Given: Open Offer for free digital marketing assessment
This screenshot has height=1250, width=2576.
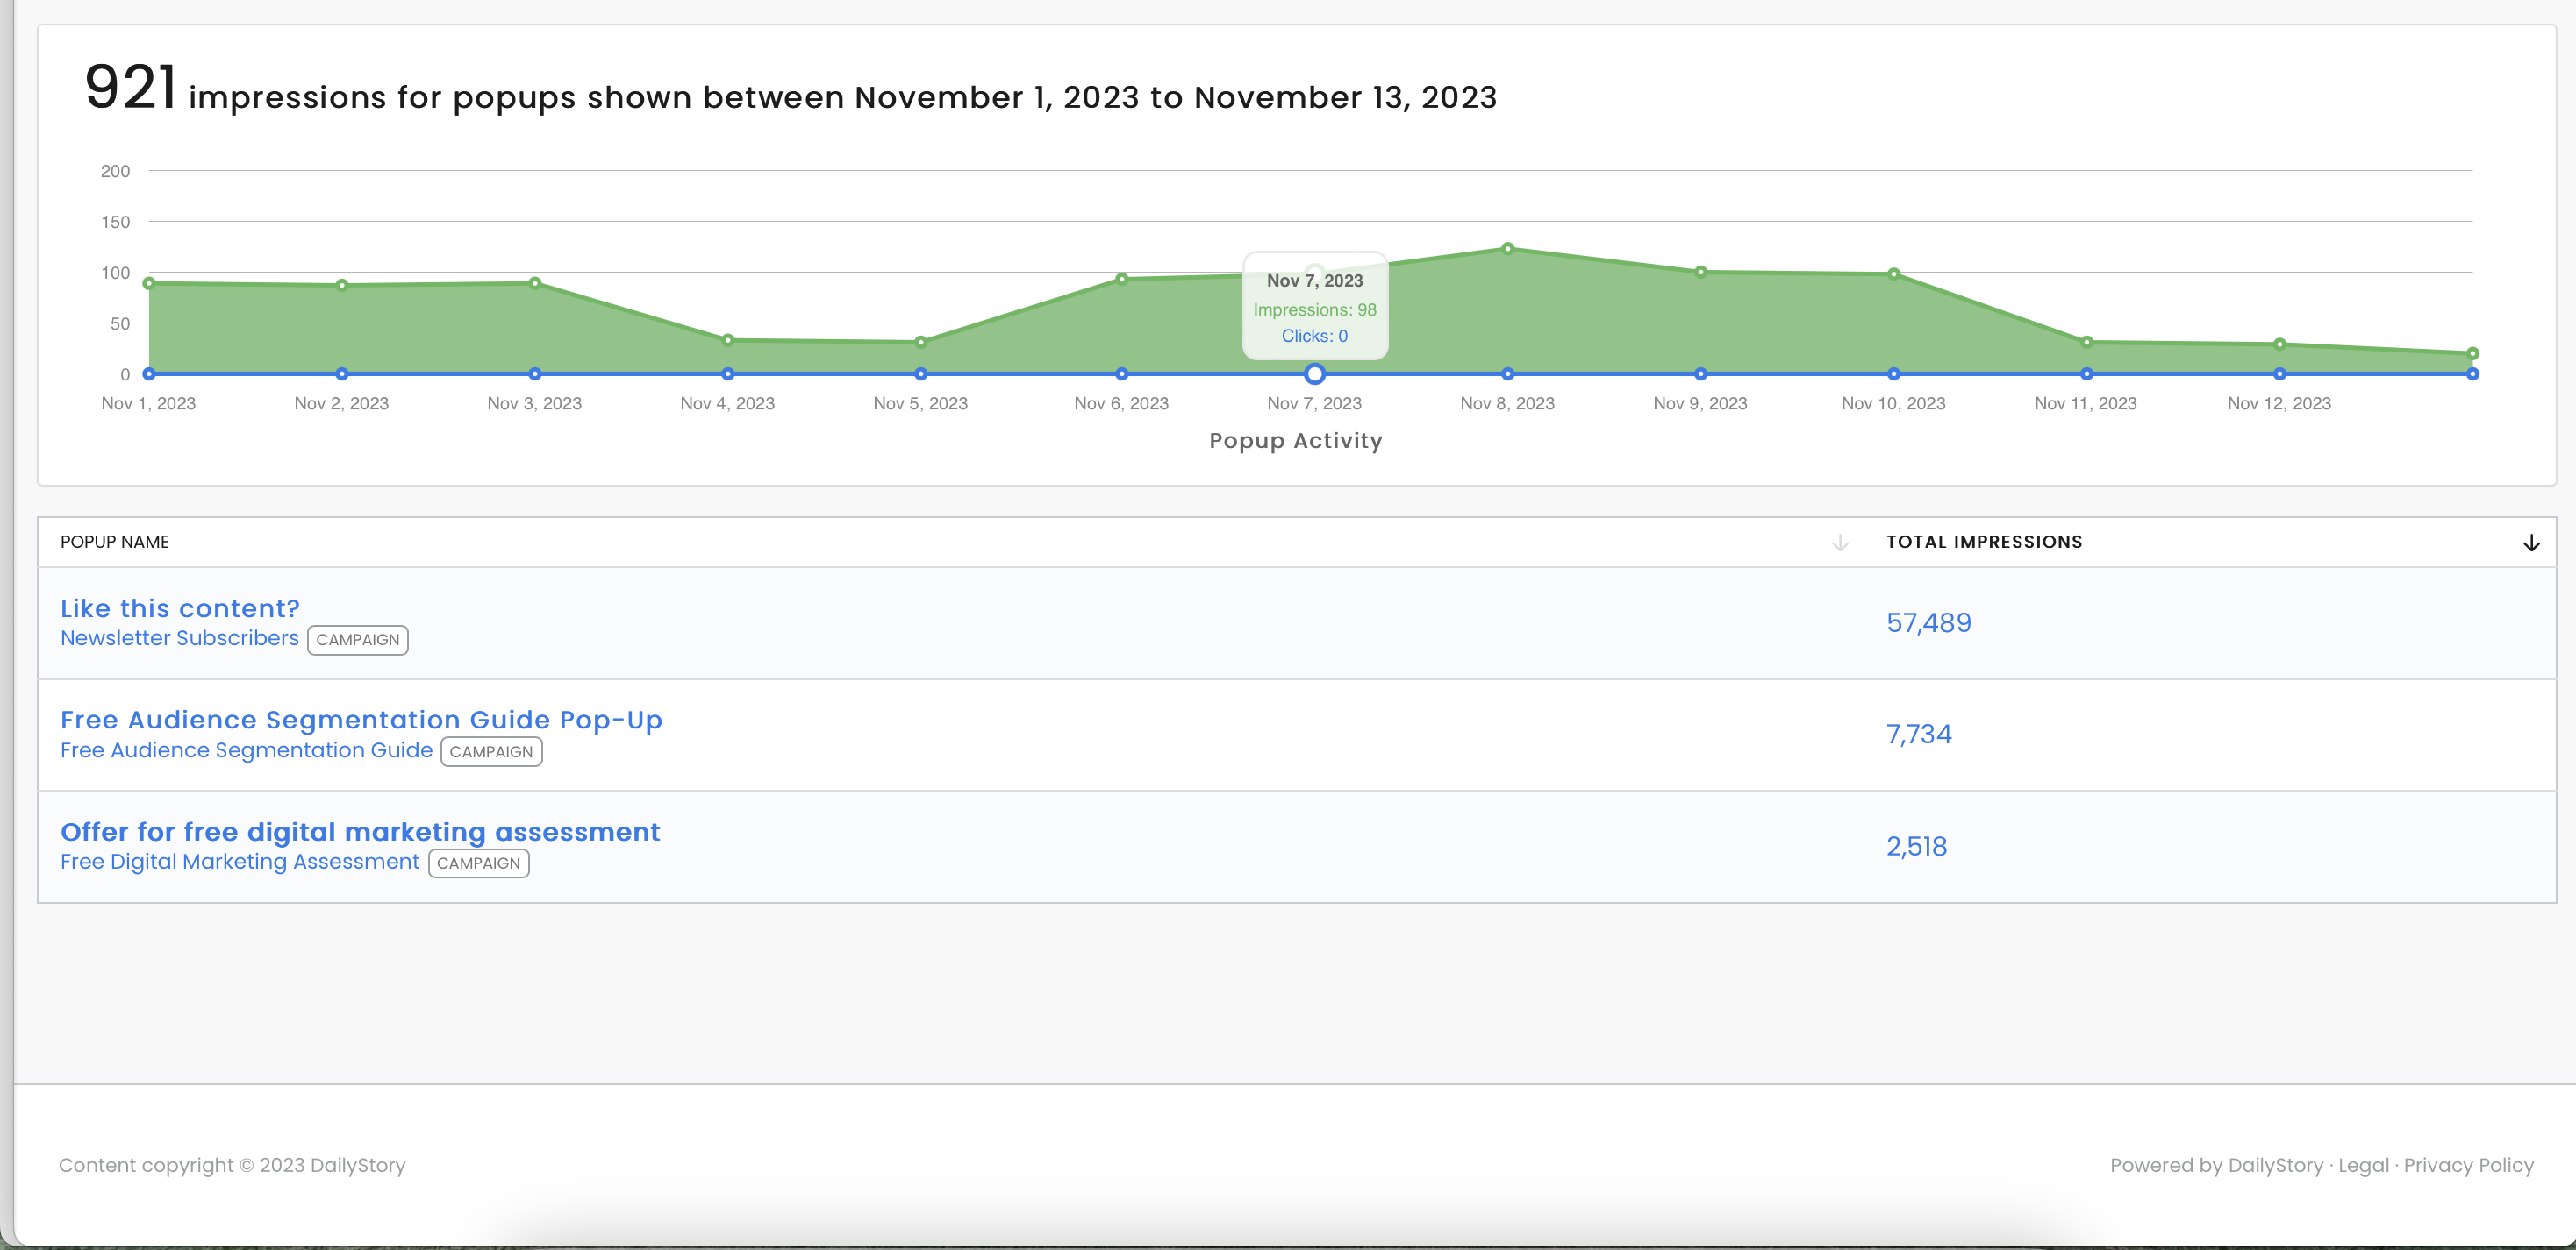Looking at the screenshot, I should [x=360, y=831].
